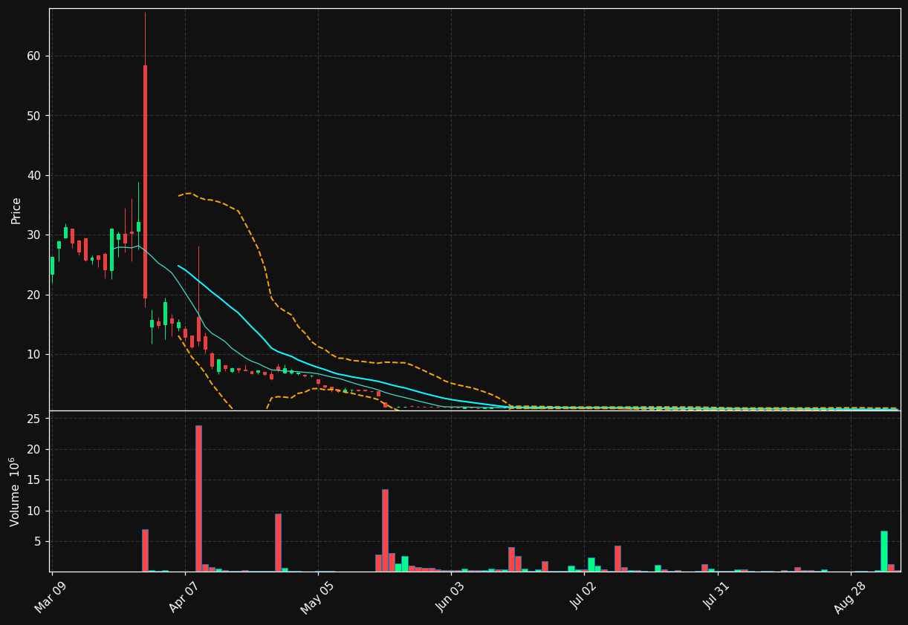Click the 'Aug 28' date label
The image size is (908, 625).
tap(850, 597)
